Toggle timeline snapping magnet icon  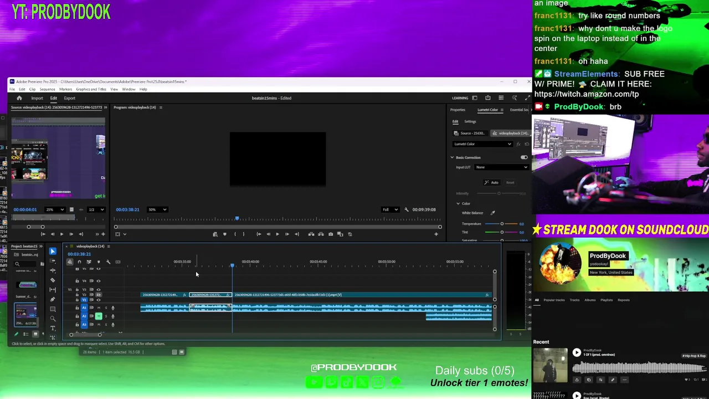[x=79, y=262]
